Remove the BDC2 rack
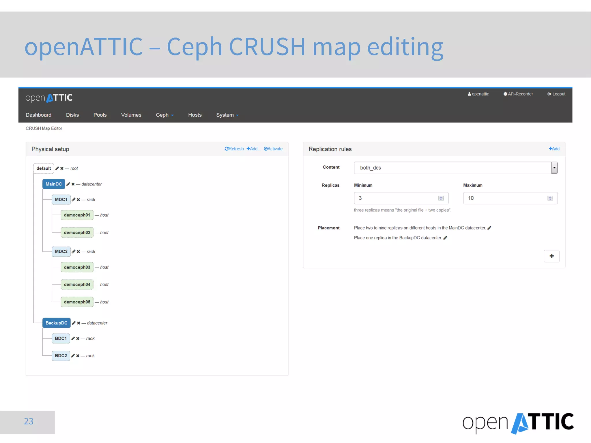This screenshot has width=591, height=443. point(78,356)
